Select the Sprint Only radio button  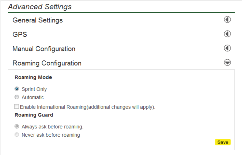pyautogui.click(x=17, y=89)
